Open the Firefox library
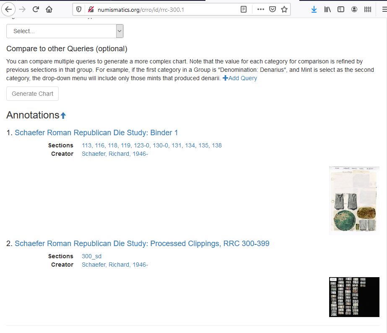387x333 pixels. pos(327,9)
